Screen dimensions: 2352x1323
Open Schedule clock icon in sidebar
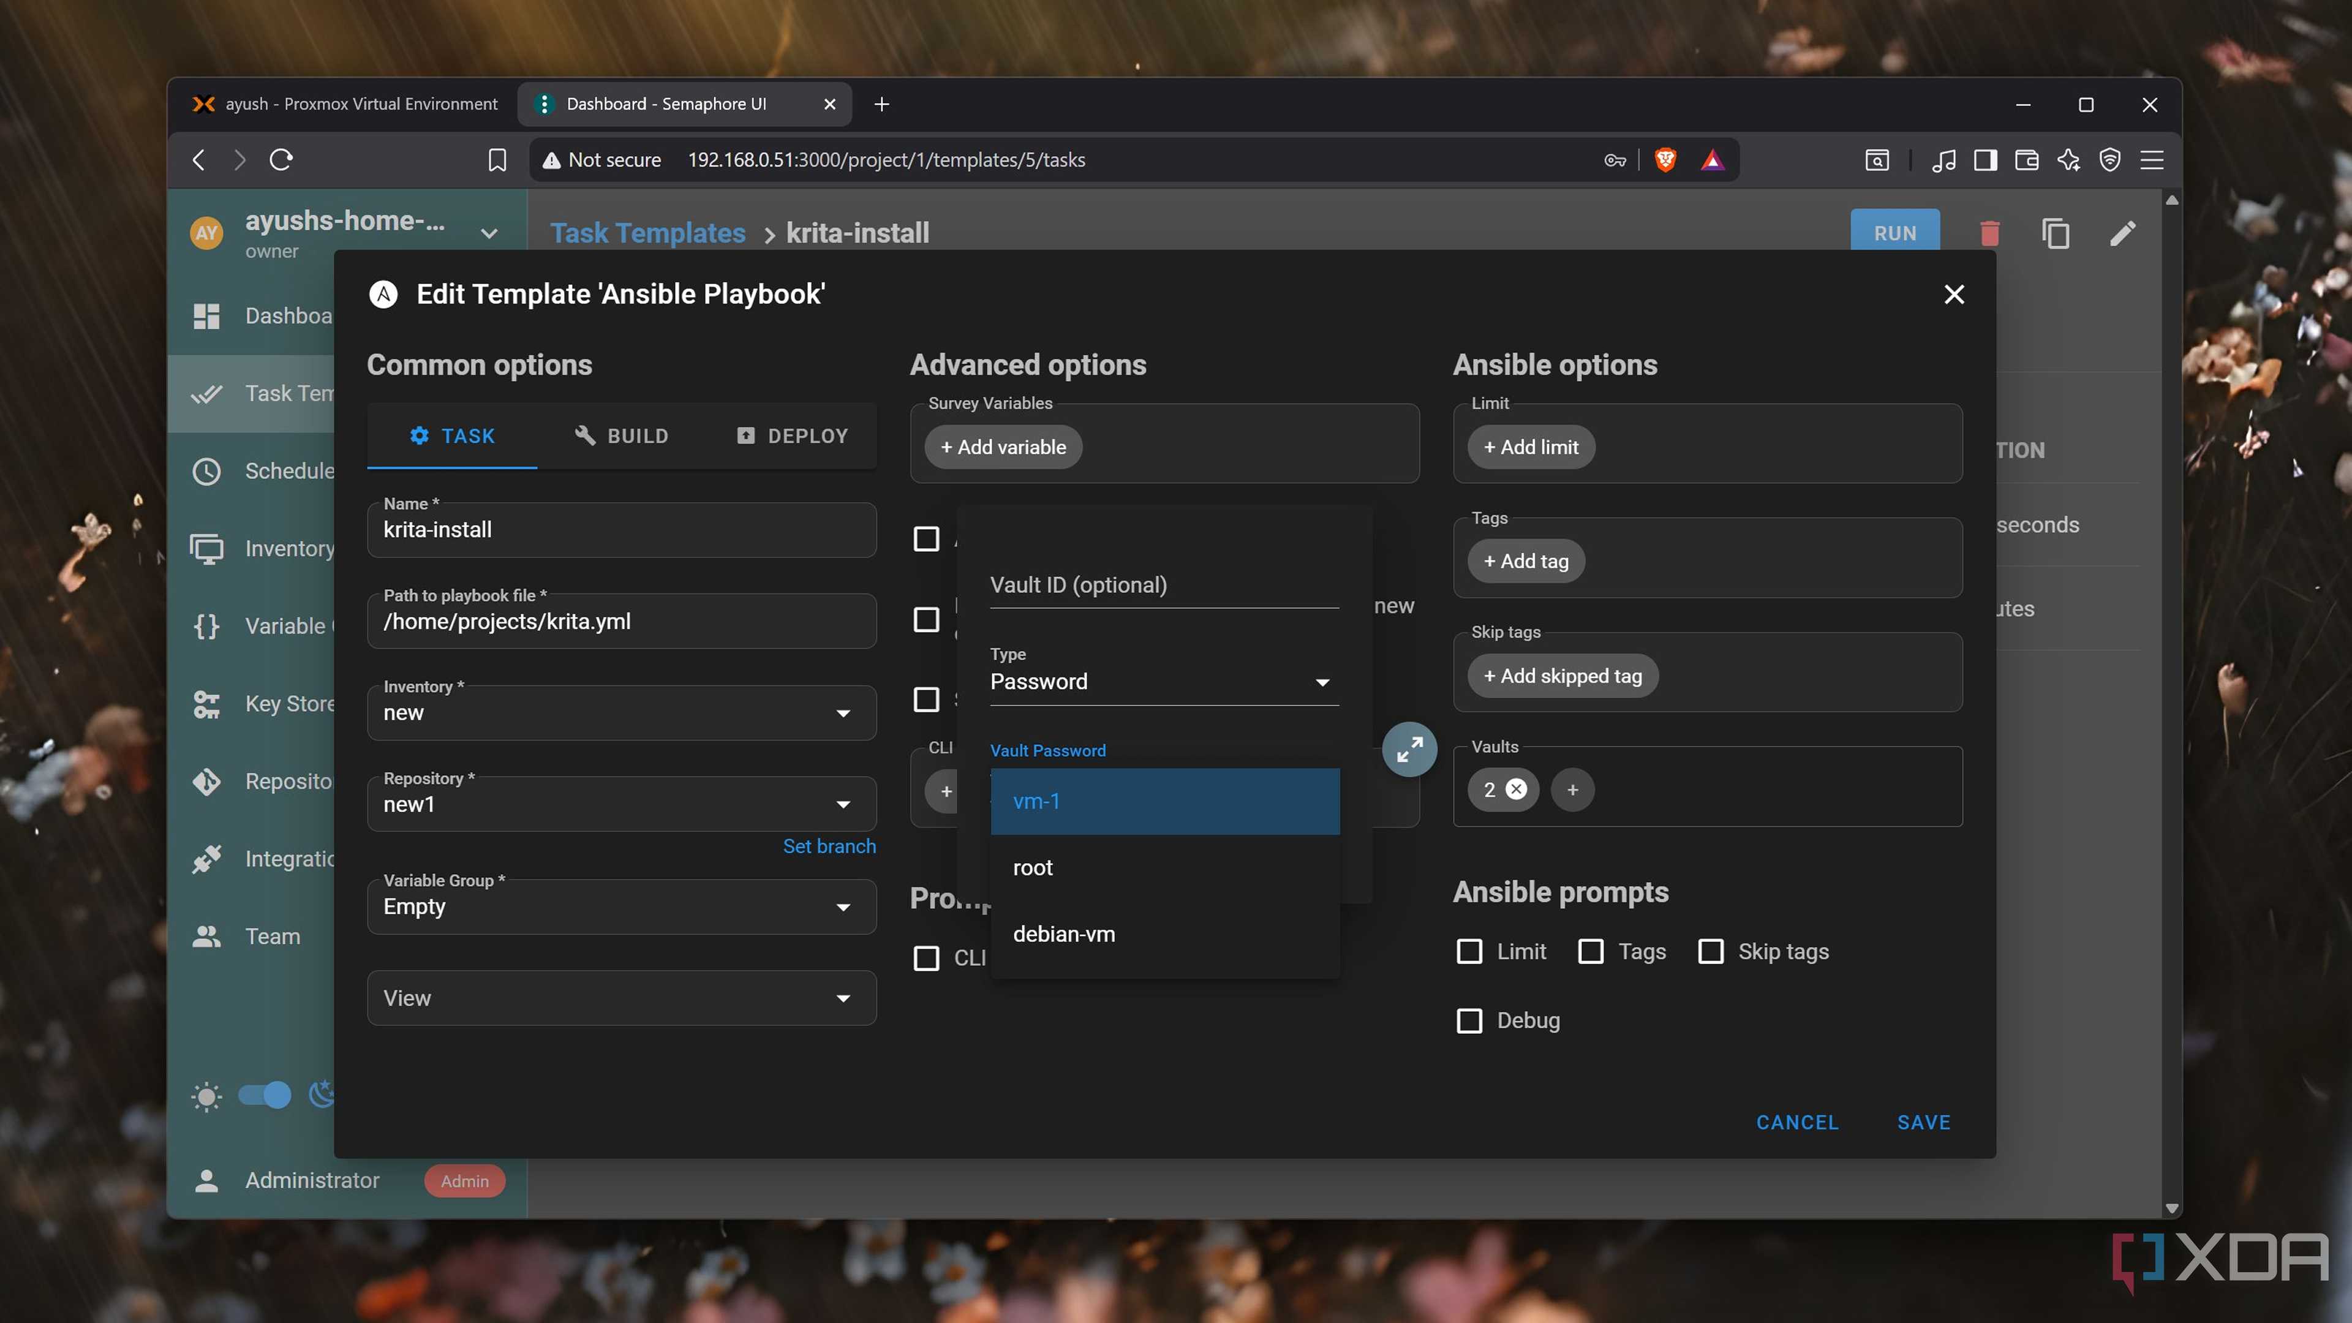[207, 471]
